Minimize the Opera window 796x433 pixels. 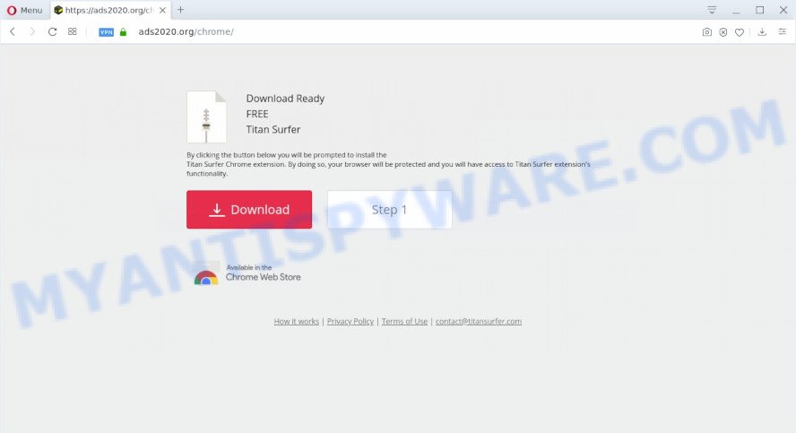[736, 10]
